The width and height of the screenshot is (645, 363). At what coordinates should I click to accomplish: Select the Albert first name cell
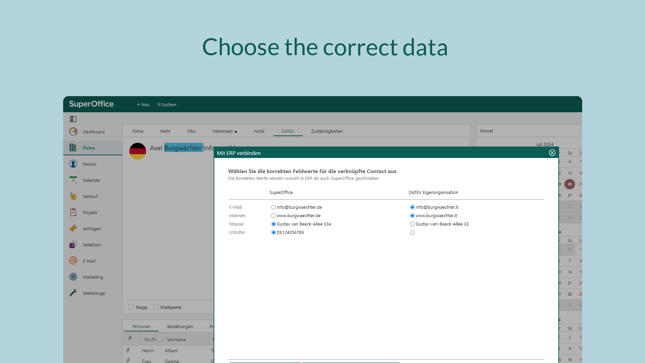pyautogui.click(x=171, y=351)
